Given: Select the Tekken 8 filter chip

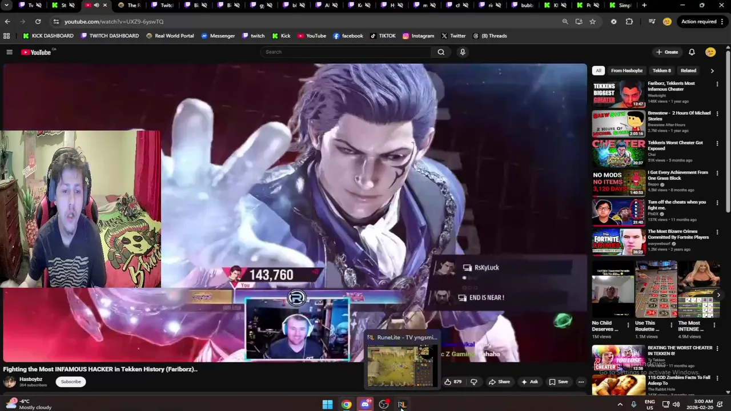Looking at the screenshot, I should pos(661,71).
